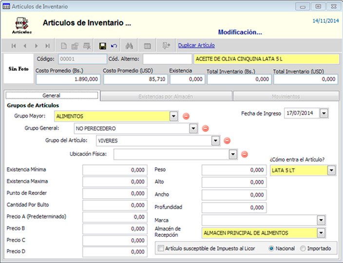
Task: Switch to Existencias por Almacén tab
Action: coord(166,96)
